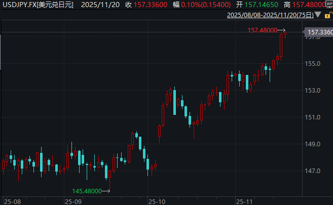Click the opening price 157.14650 value
This screenshot has width=333, height=205.
tap(261, 5)
